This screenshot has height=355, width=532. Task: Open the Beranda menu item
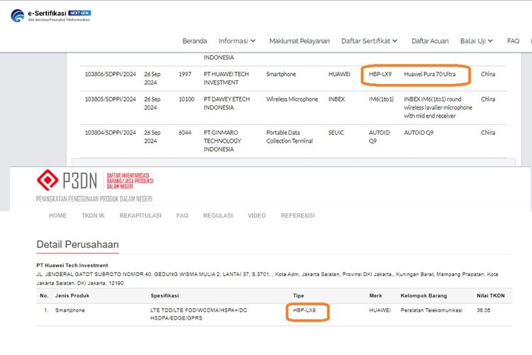194,41
